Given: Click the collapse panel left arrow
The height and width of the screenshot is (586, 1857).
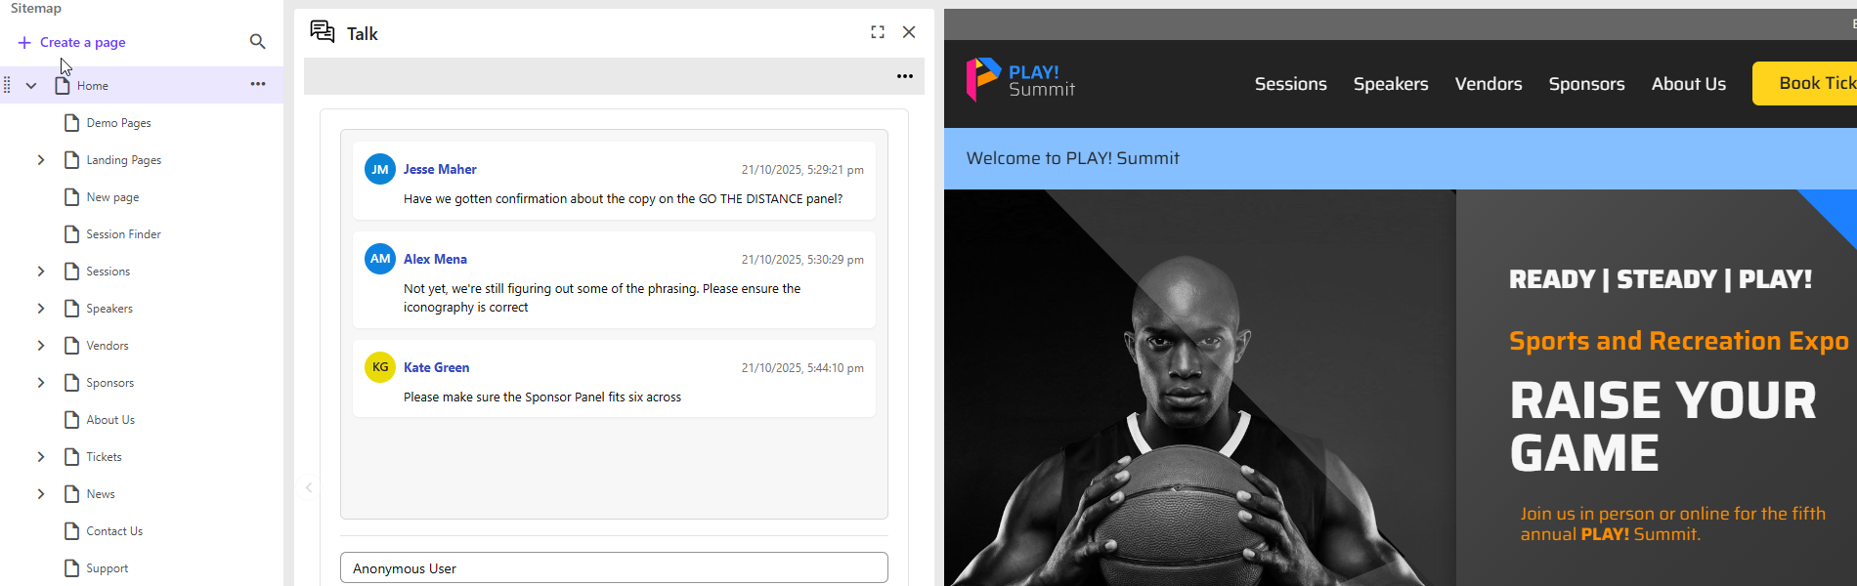Looking at the screenshot, I should coord(309,487).
